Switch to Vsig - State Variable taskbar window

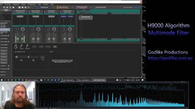click(x=83, y=80)
